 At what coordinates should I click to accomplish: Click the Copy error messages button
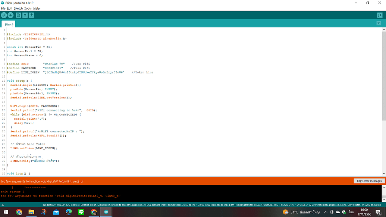point(368,180)
